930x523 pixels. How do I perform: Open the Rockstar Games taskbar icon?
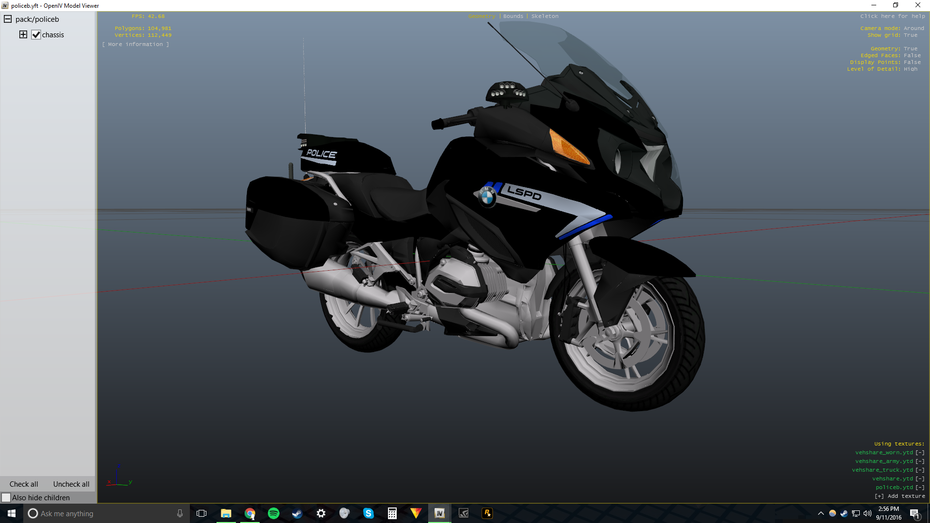pyautogui.click(x=487, y=513)
